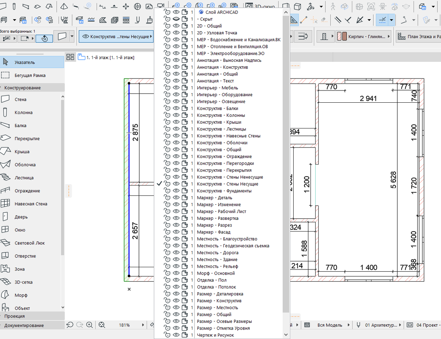Screen dimensions: 441x339
Task: Click the layer list scrollbar down arrow
Action: coord(286,335)
